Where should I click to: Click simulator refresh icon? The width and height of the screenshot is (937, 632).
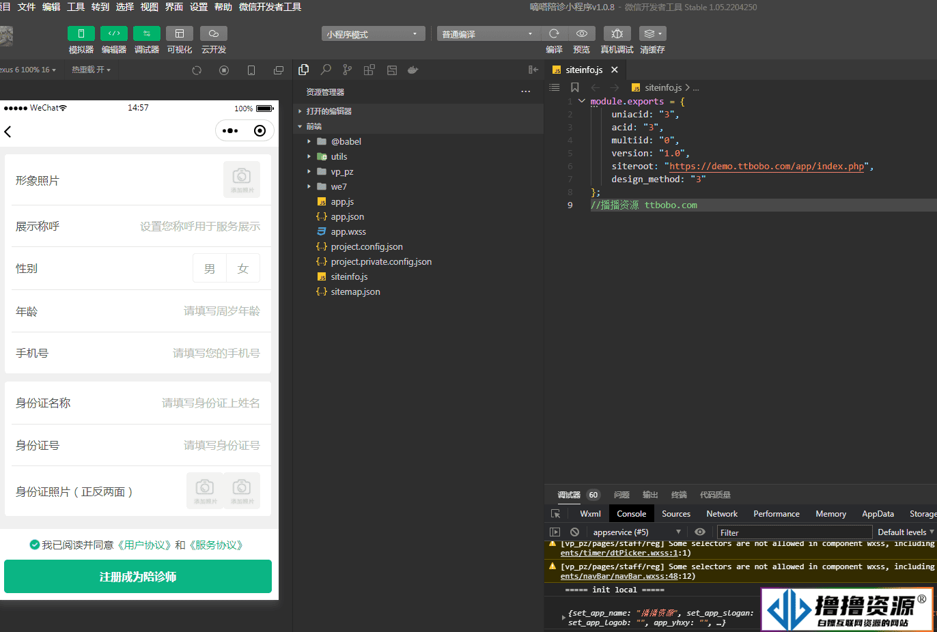(197, 70)
